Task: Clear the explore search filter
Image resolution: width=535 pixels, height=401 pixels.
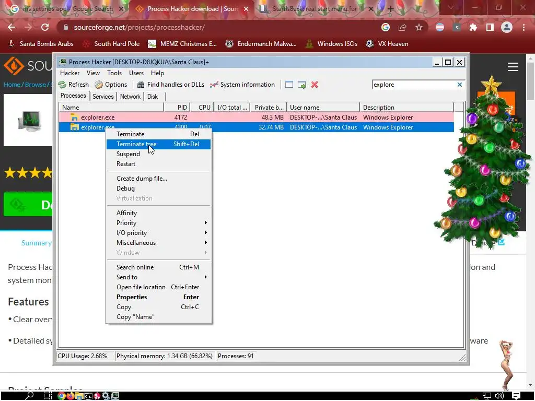Action: coord(460,85)
